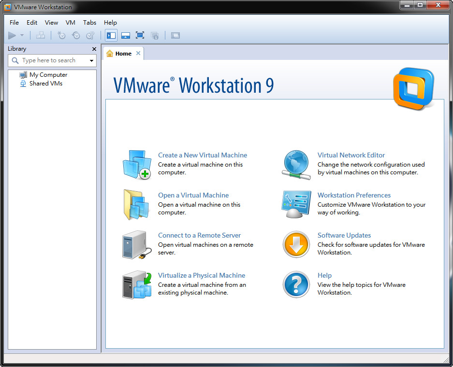
Task: Open the Virtual Network Editor link
Action: [x=351, y=155]
